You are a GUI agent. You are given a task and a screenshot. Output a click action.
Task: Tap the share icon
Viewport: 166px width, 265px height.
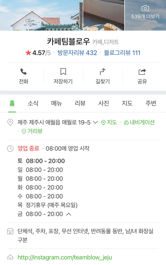click(x=142, y=72)
